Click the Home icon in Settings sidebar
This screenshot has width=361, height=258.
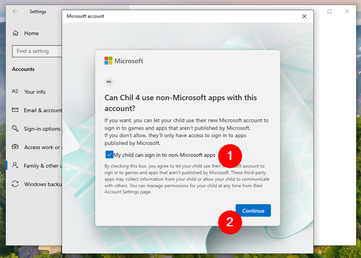pos(16,33)
